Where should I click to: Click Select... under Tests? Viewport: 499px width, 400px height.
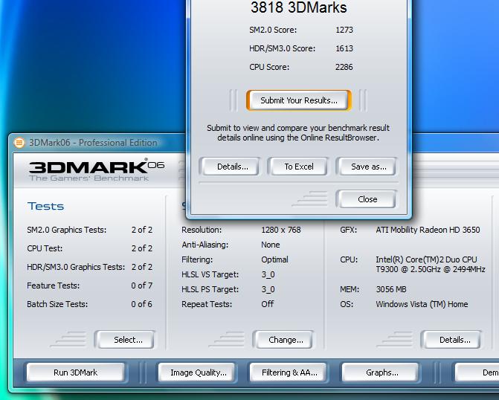point(126,340)
